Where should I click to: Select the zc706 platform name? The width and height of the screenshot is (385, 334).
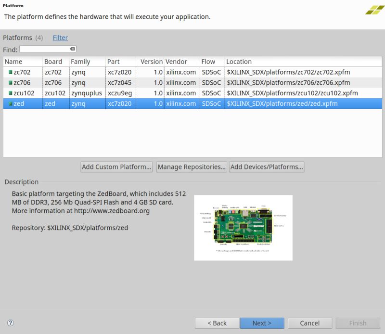(22, 83)
